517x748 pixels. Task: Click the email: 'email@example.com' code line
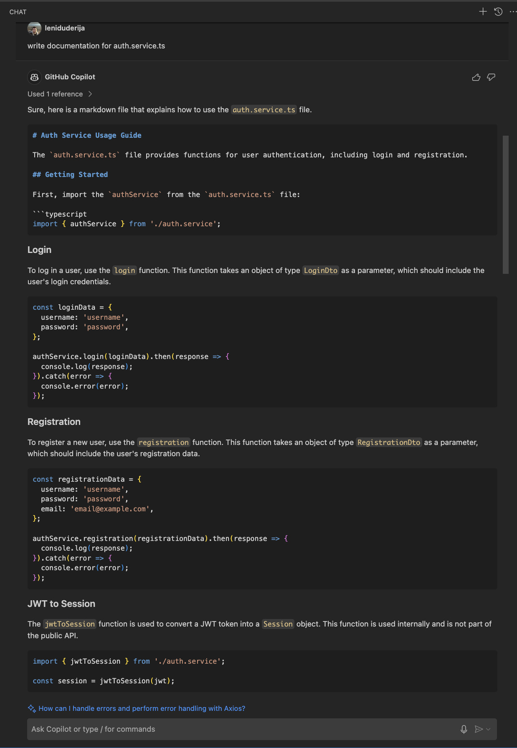click(x=97, y=509)
